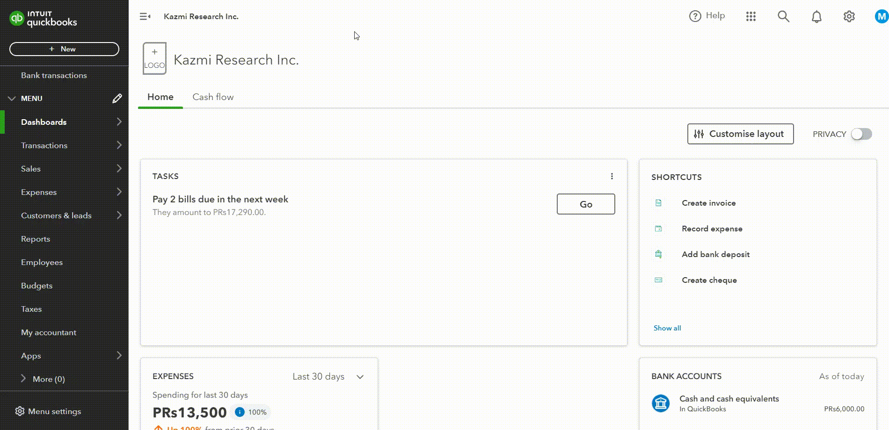Open Taxes in the sidebar
Viewport: 889px width, 430px height.
tap(31, 309)
